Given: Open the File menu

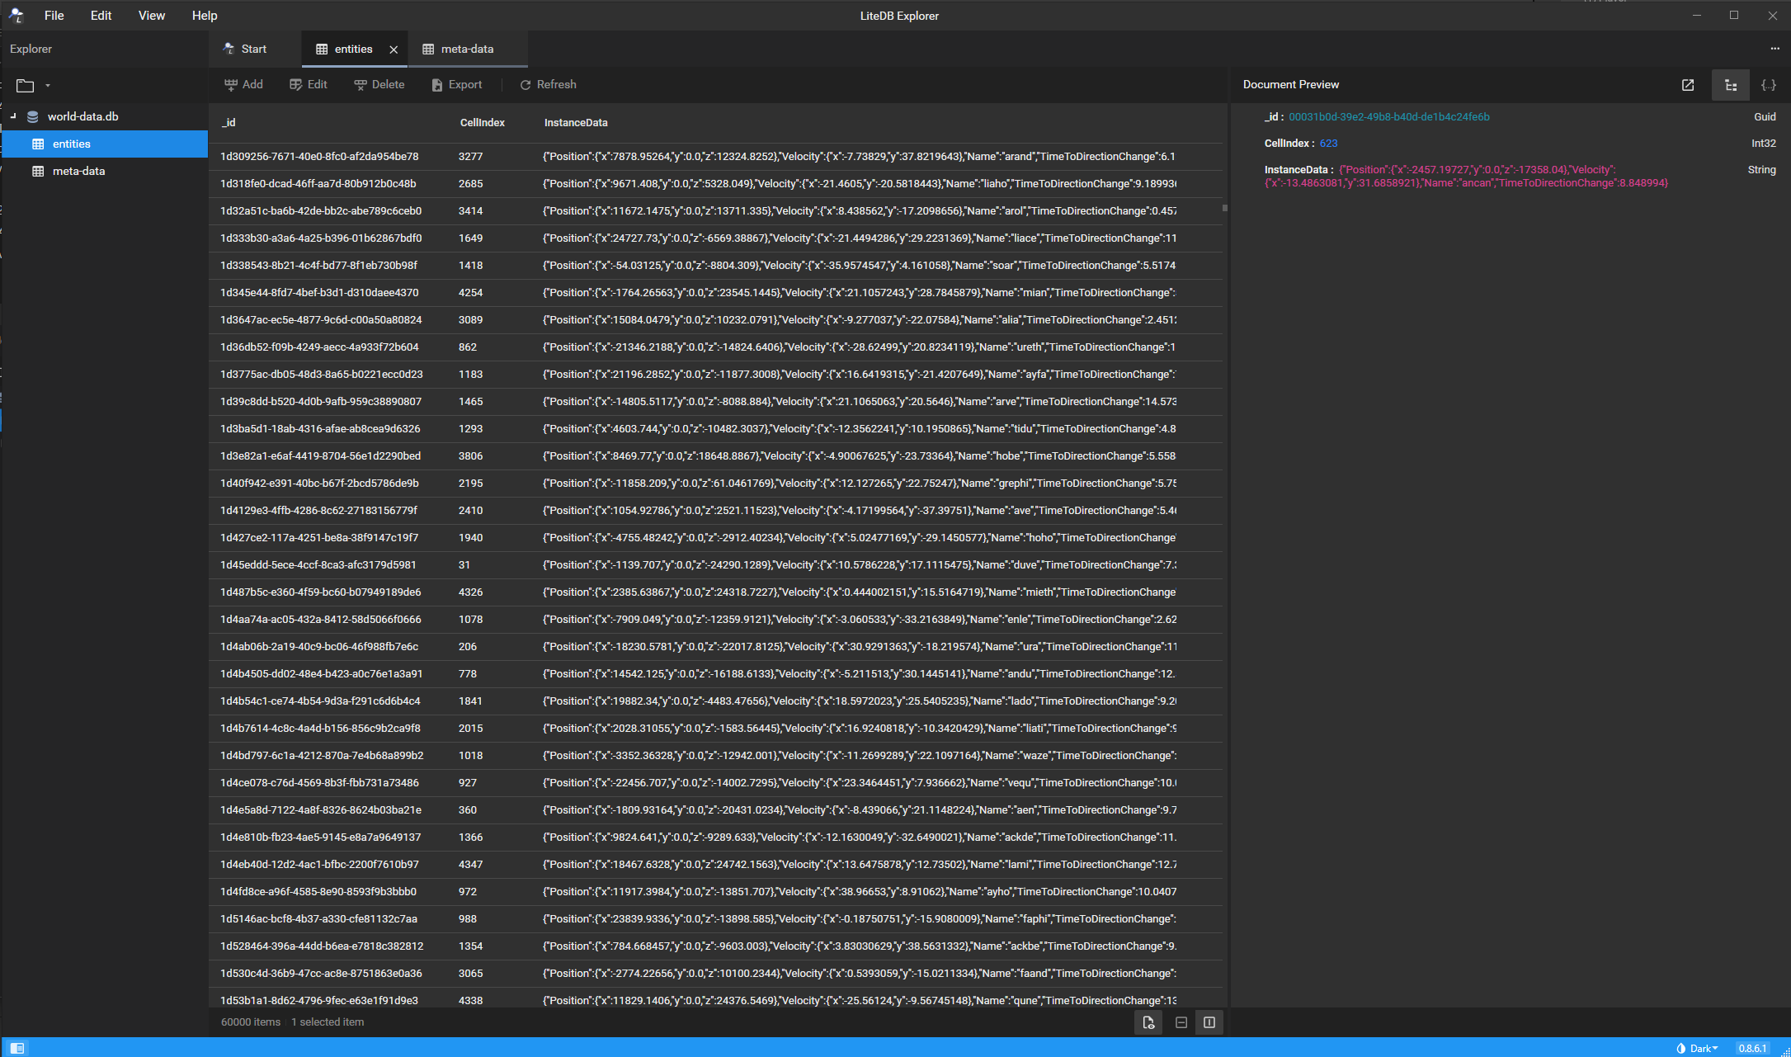Looking at the screenshot, I should [54, 16].
